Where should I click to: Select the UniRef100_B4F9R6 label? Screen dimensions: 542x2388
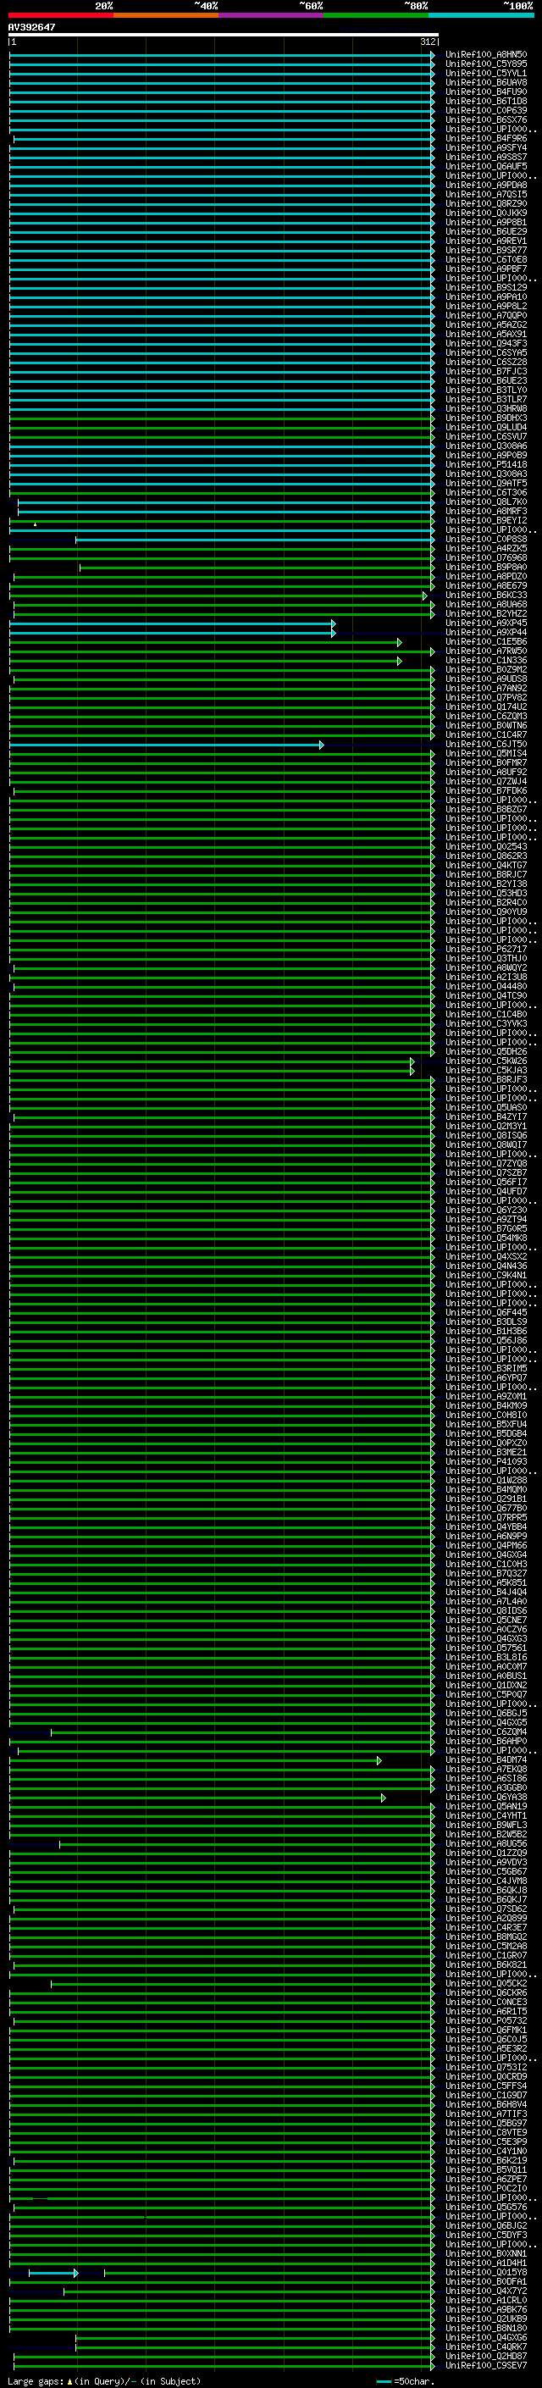485,139
